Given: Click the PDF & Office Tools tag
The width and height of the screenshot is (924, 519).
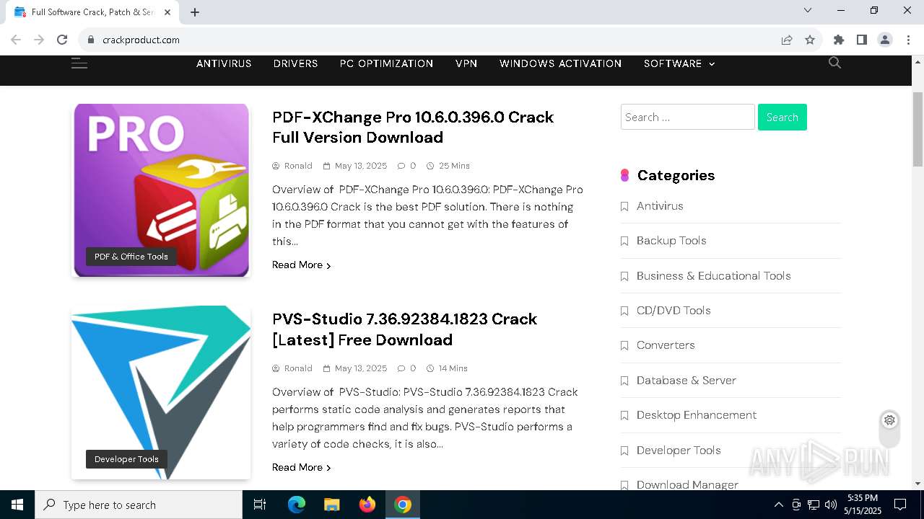Looking at the screenshot, I should (131, 257).
